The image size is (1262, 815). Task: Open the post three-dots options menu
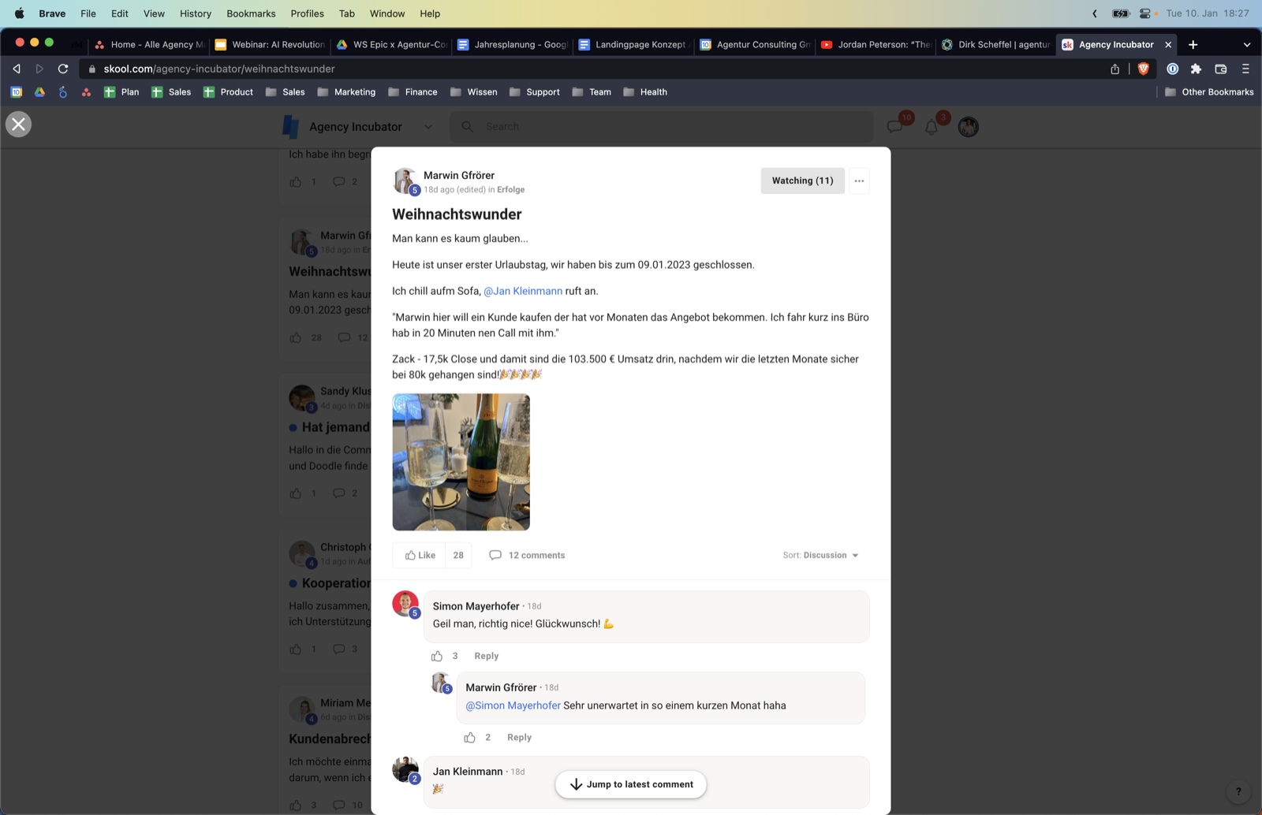point(859,180)
